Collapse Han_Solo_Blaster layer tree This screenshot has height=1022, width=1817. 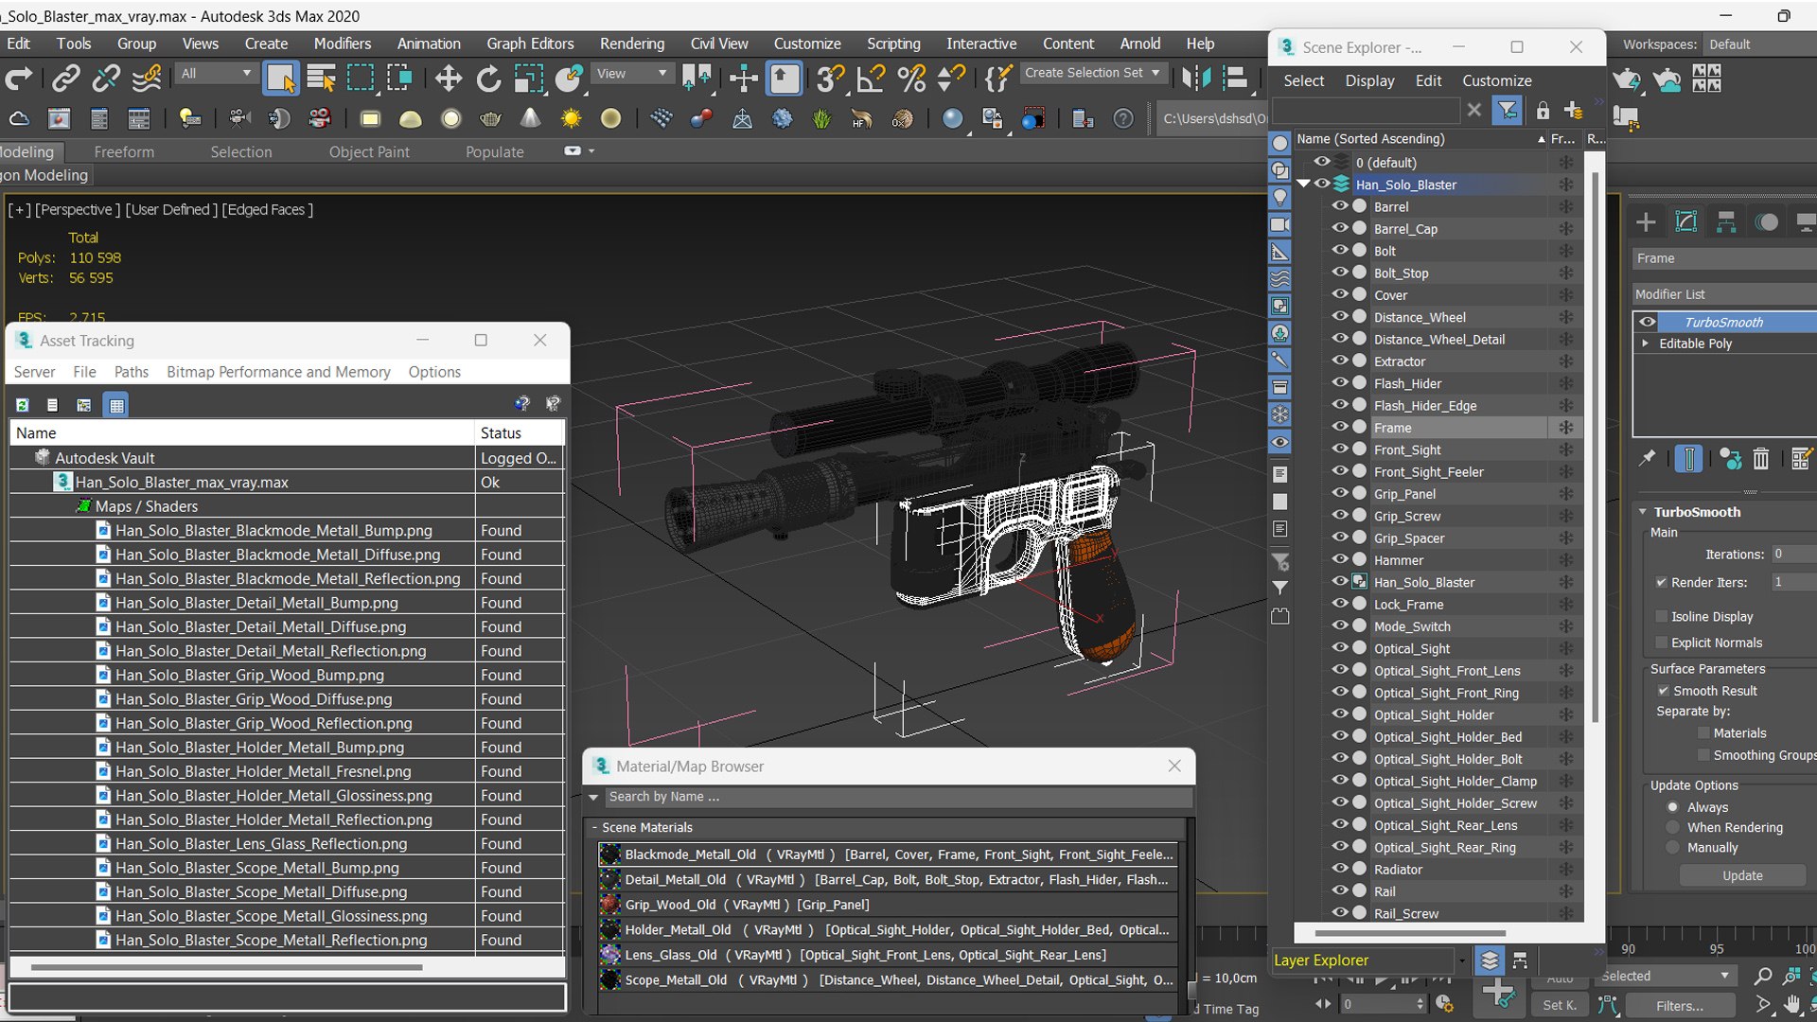pos(1304,184)
